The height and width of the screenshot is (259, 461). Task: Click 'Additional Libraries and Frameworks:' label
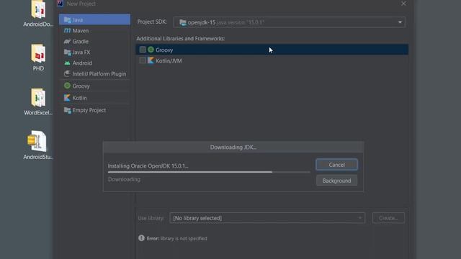click(x=181, y=38)
